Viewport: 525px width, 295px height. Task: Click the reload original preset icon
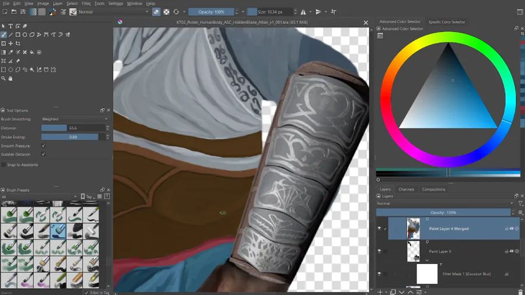point(176,12)
